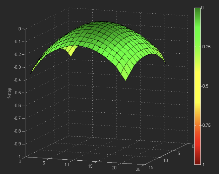219x174 pixels.
Task: Click the -0.3 tick on f-stop axis
Action: click(x=17, y=67)
